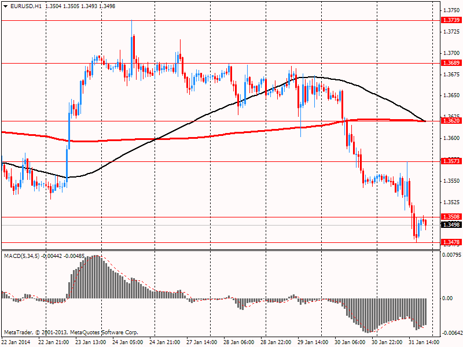Image resolution: width=463 pixels, height=347 pixels.
Task: Click the 1.3620 red price level label
Action: pyautogui.click(x=451, y=121)
